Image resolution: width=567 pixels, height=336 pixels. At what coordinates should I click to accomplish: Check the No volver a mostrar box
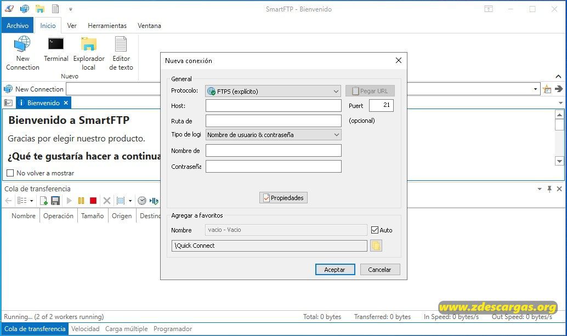tap(10, 173)
